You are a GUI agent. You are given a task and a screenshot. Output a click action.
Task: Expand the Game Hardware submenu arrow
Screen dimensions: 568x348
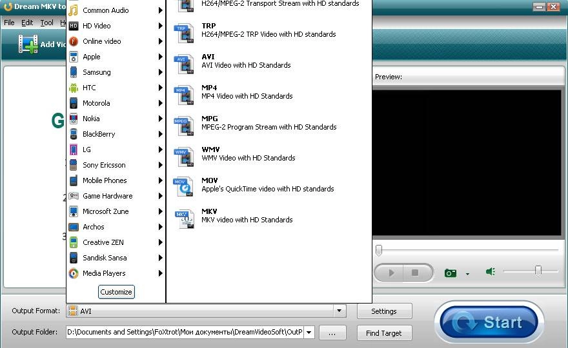tap(160, 196)
